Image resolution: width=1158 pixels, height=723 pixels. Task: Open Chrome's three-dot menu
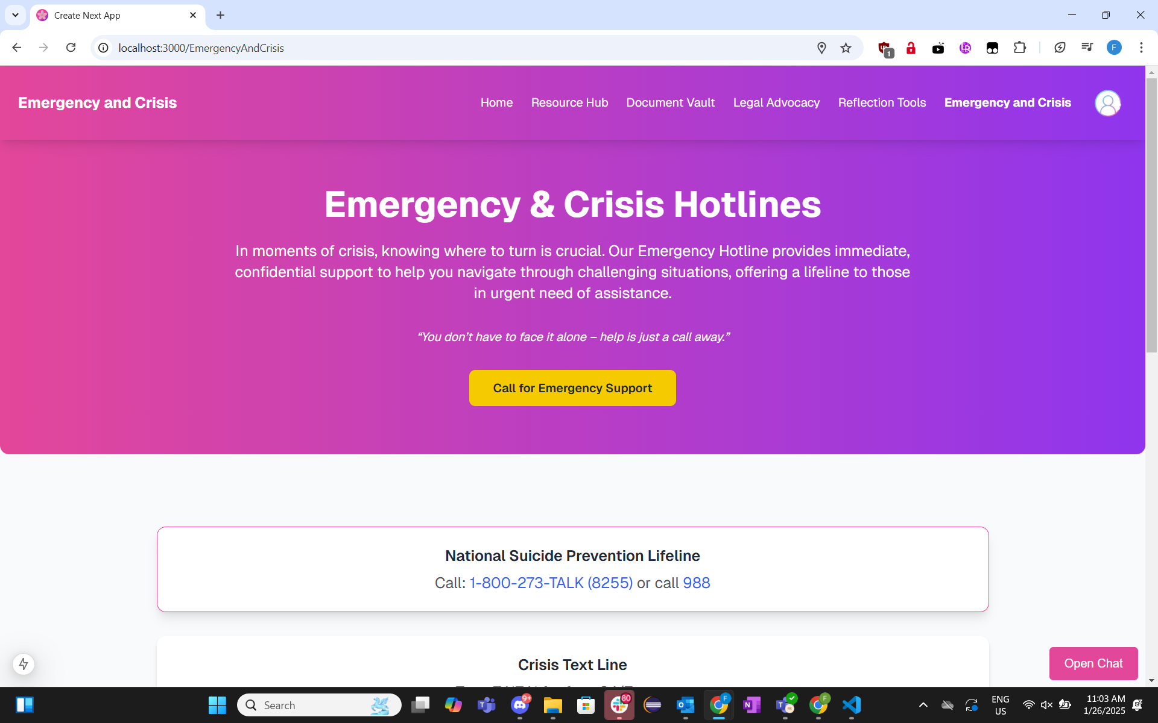tap(1141, 48)
